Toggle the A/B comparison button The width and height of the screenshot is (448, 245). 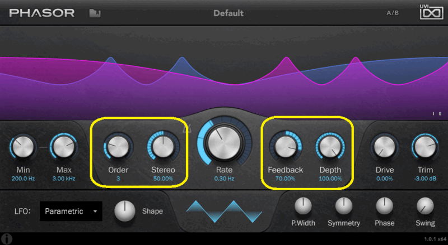393,13
